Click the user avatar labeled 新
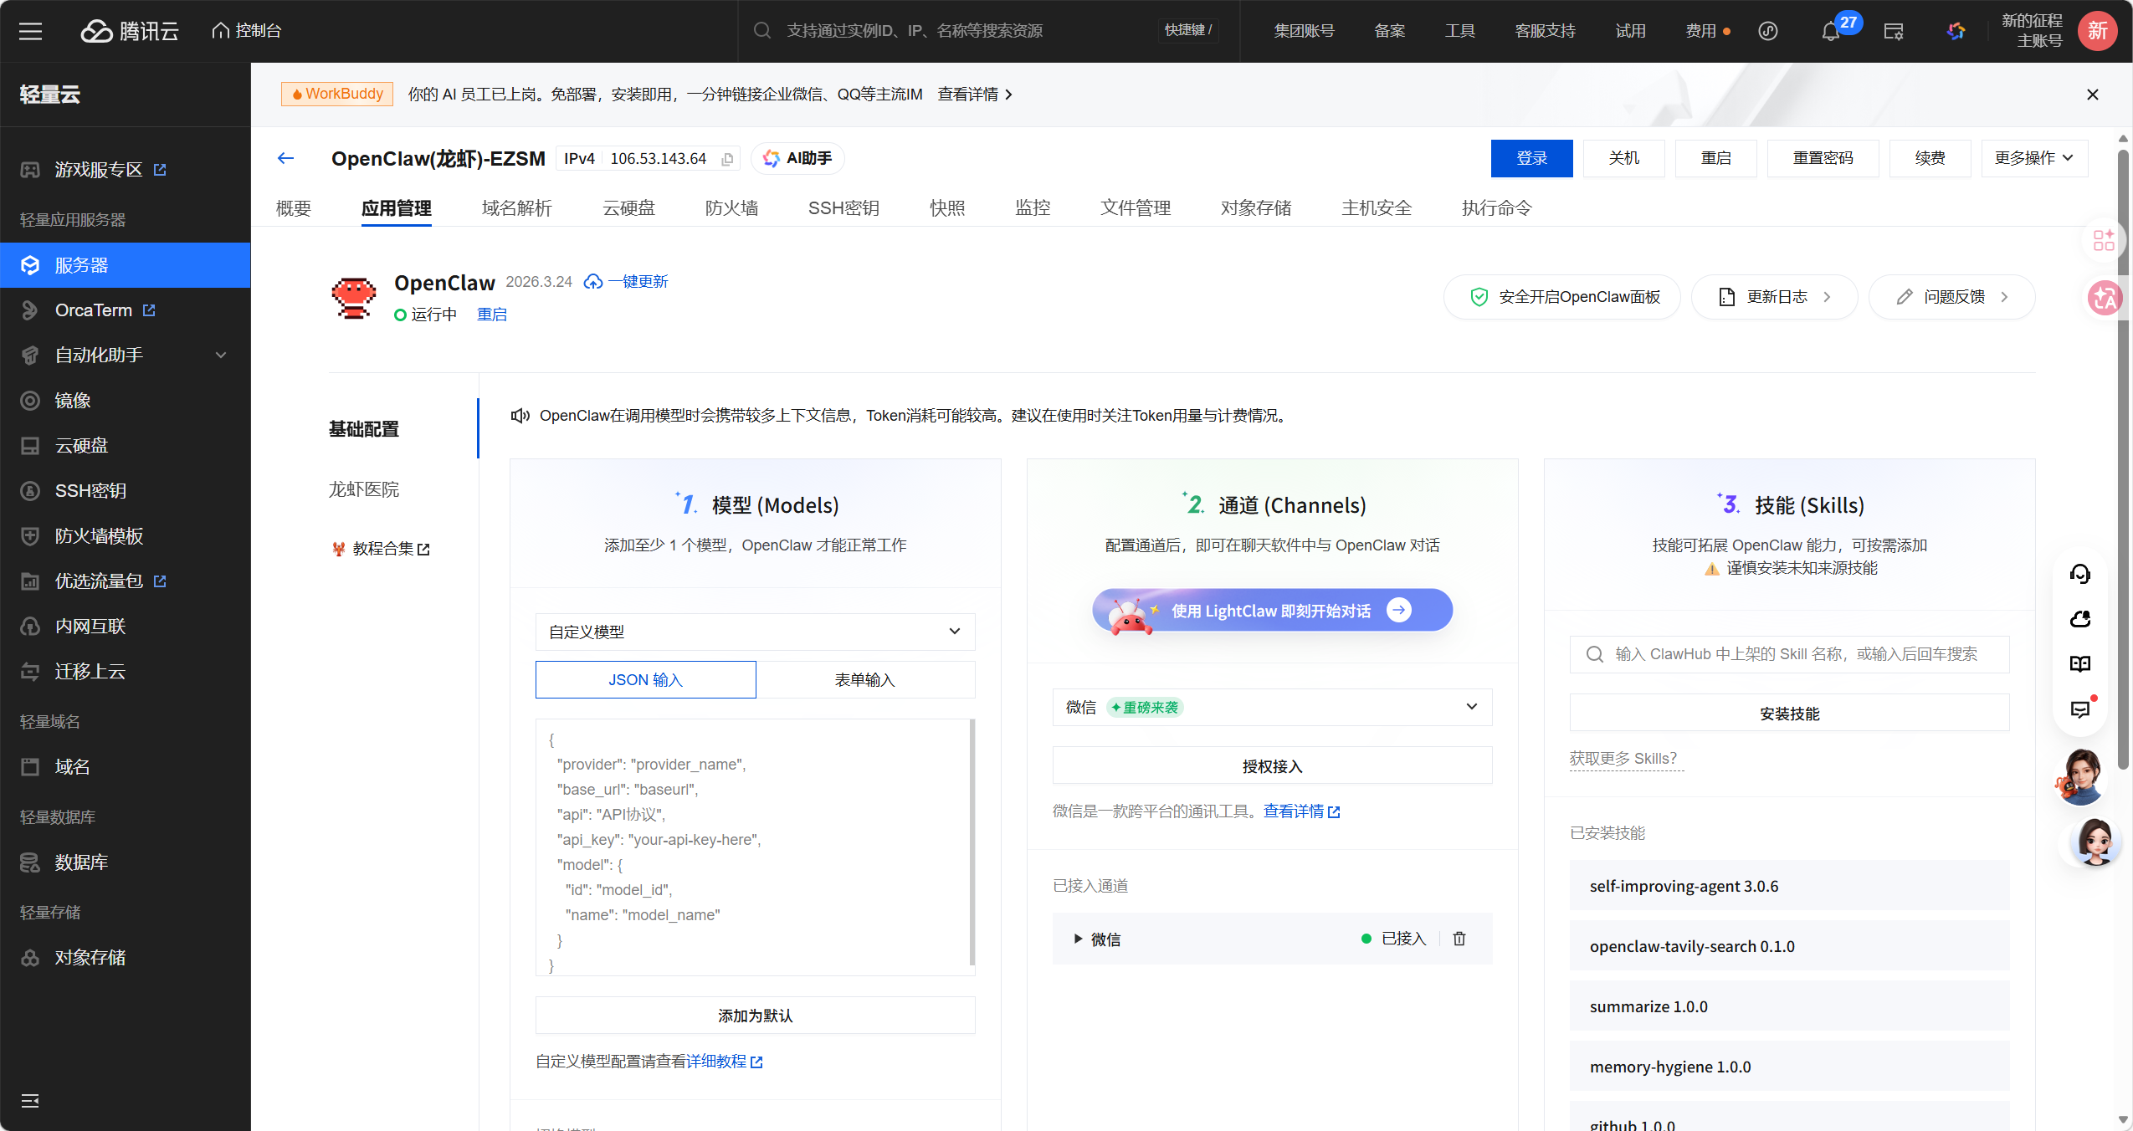 (2097, 31)
